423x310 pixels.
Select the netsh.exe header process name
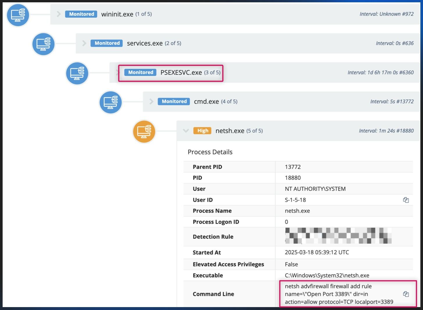(x=230, y=131)
